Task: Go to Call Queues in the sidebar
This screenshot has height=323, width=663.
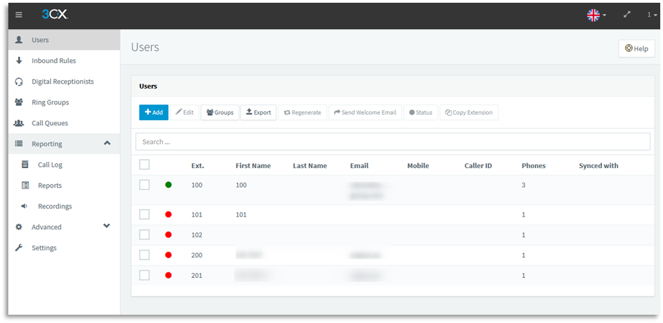Action: click(50, 123)
